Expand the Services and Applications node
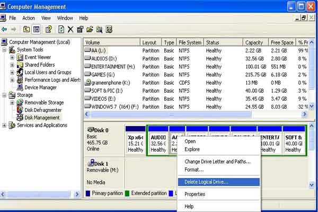The height and width of the screenshot is (212, 318). [x=5, y=126]
